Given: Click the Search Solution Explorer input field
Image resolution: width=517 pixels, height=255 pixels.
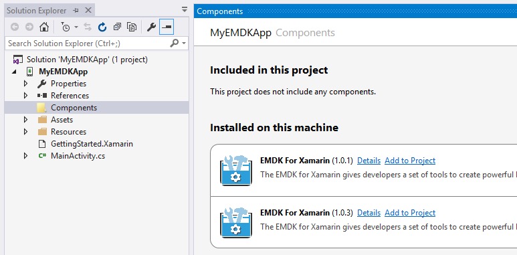Looking at the screenshot, I should [88, 44].
